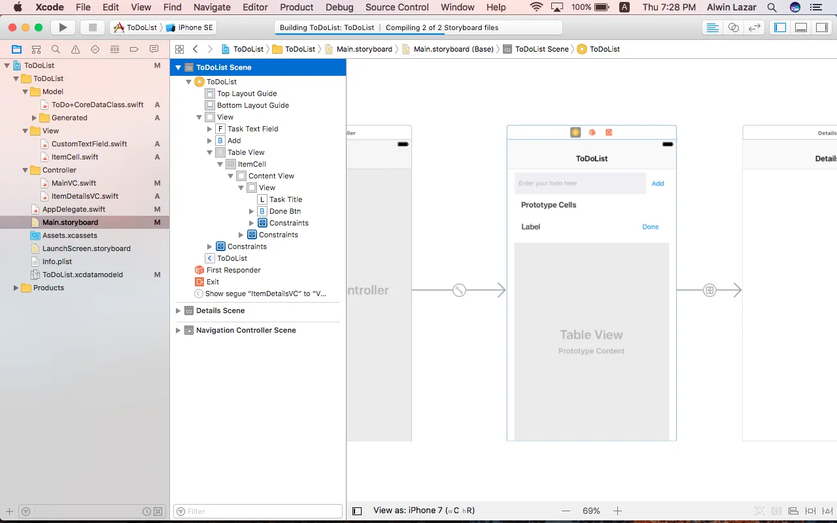Open the Align constraints icon

pos(793,511)
